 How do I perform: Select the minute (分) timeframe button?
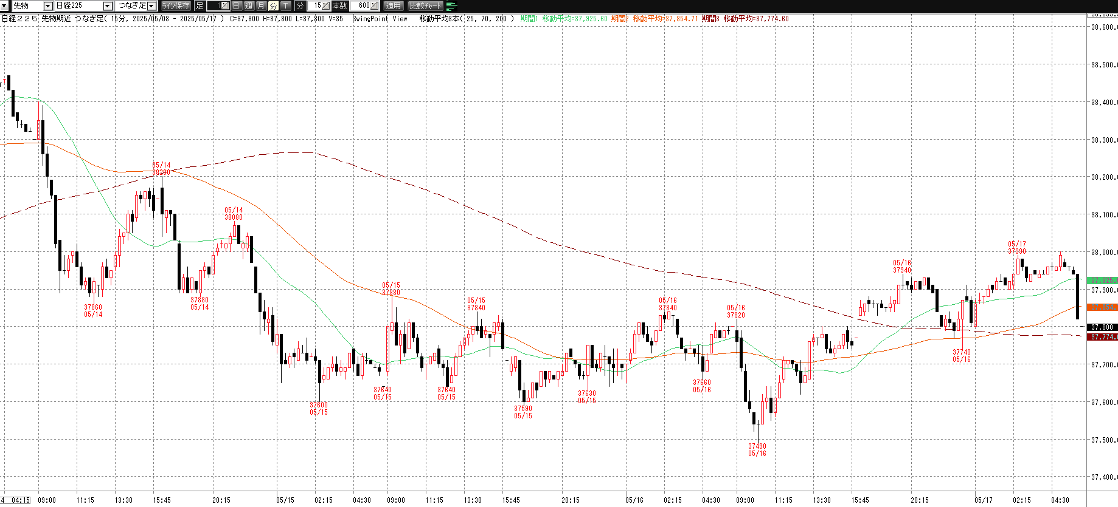tap(273, 6)
